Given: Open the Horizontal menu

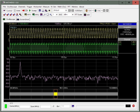Looking at the screenshot, I should click(37, 7).
